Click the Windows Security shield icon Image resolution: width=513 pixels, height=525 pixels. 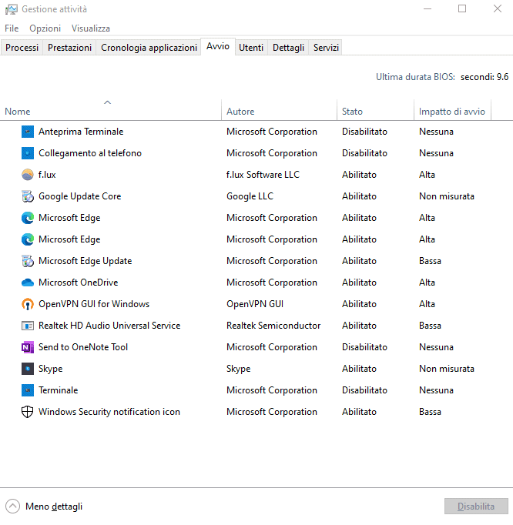click(x=28, y=412)
